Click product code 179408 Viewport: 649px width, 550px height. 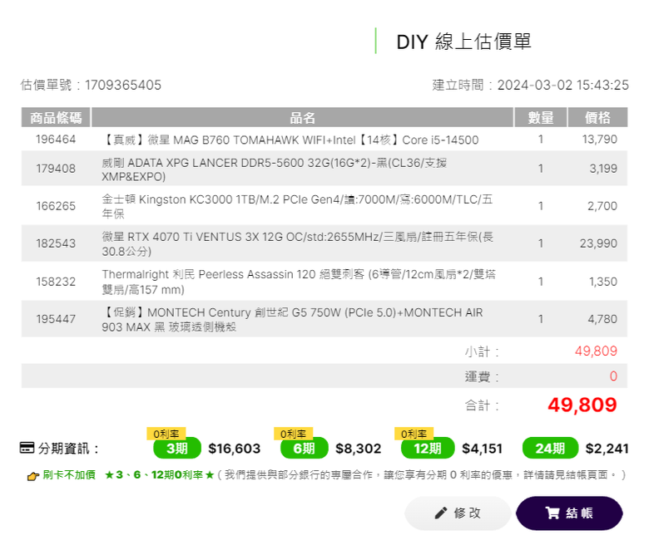tap(56, 169)
